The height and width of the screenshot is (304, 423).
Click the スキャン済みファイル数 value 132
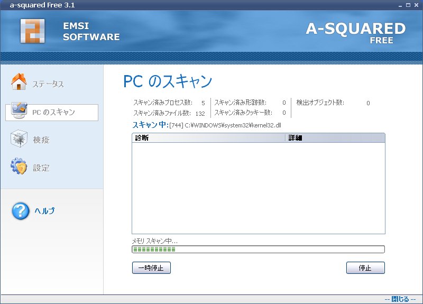tap(200, 114)
